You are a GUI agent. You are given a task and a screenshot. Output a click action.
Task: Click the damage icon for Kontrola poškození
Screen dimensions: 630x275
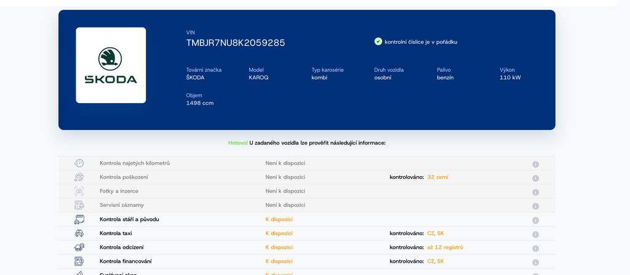(x=79, y=177)
